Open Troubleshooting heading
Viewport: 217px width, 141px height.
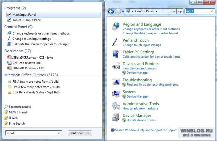[137, 80]
